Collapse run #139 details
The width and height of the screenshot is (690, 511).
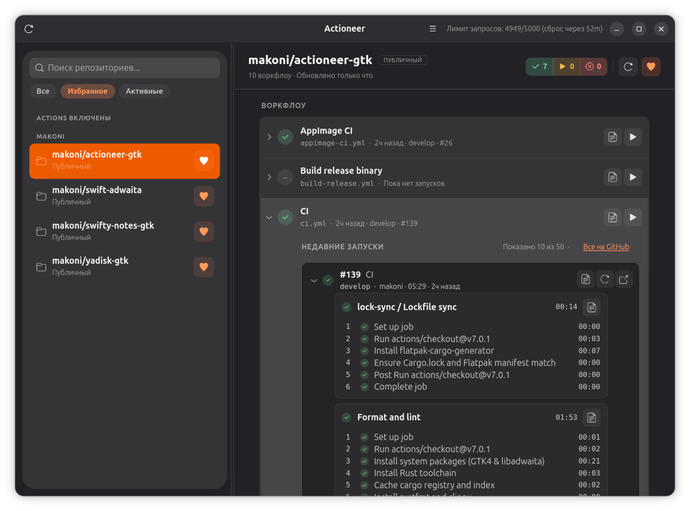click(x=314, y=281)
